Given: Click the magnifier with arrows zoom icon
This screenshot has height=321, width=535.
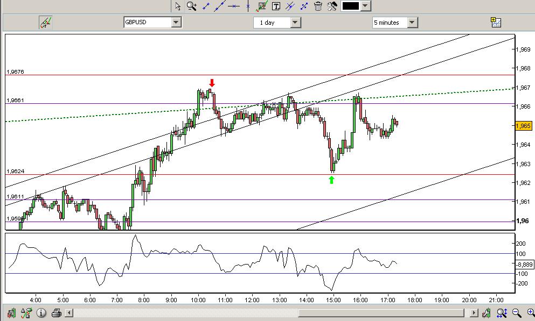Looking at the screenshot, I should click(502, 312).
